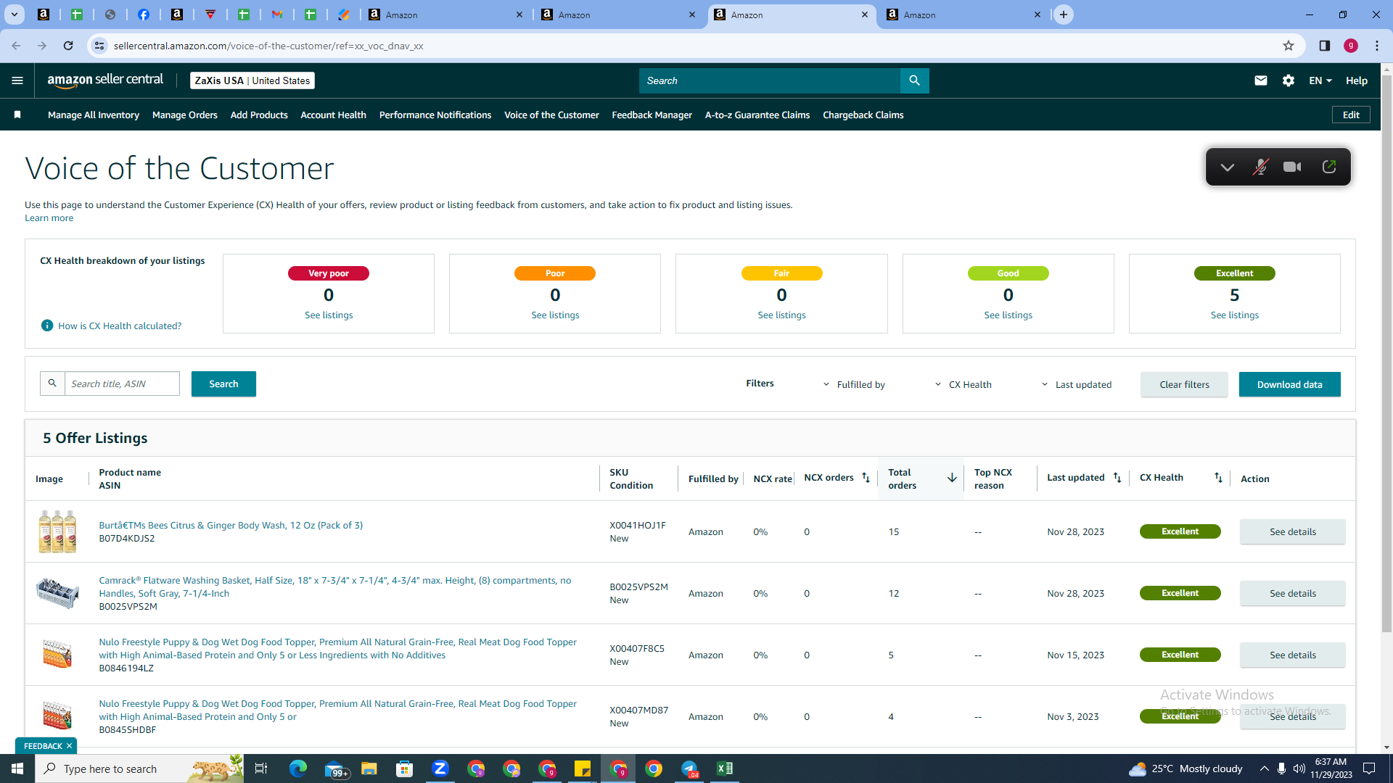This screenshot has height=783, width=1393.
Task: Click the teal Search button
Action: coord(223,384)
